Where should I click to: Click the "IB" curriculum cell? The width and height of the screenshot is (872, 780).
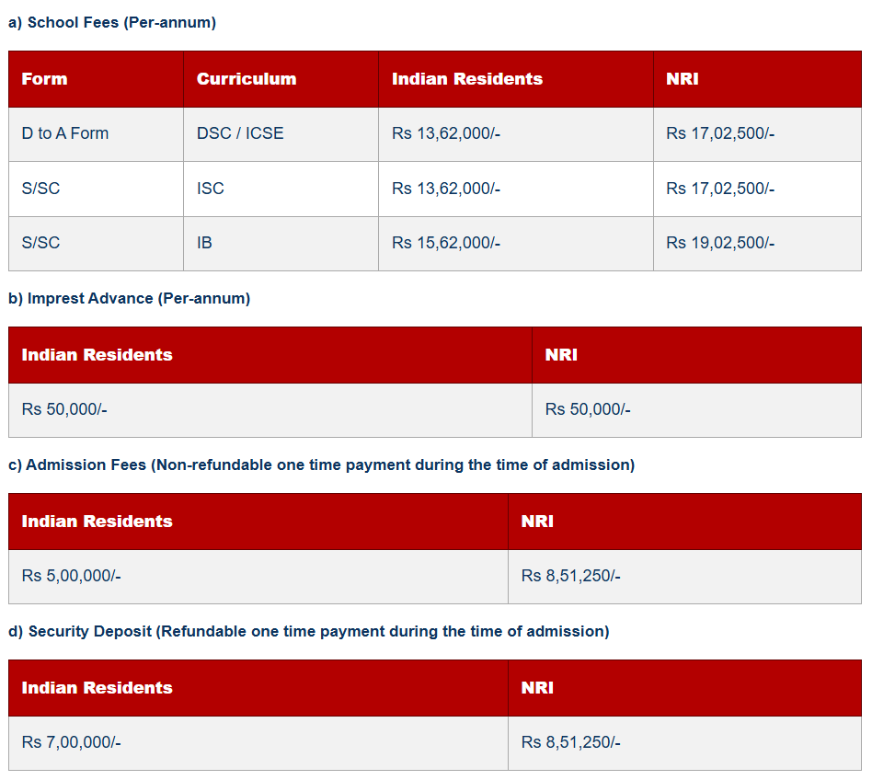click(x=204, y=243)
